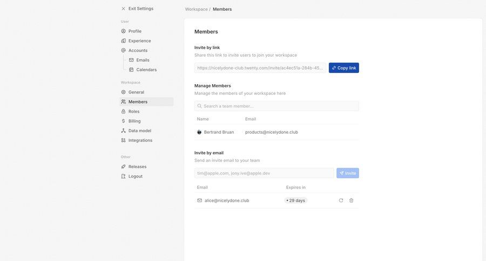Click the Members people icon
486x261 pixels.
click(x=123, y=101)
